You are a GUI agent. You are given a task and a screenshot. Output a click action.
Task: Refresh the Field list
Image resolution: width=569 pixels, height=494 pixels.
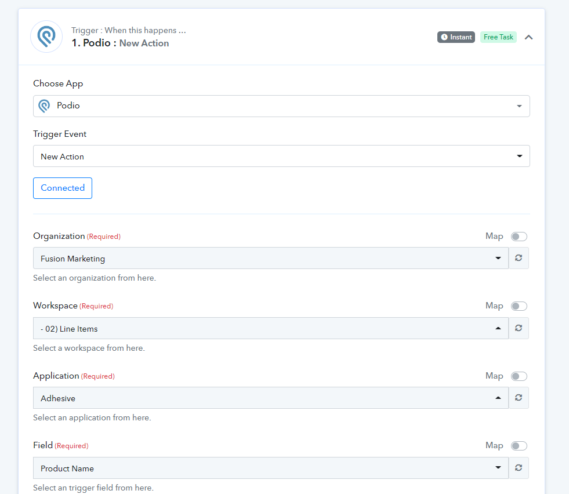tap(519, 468)
